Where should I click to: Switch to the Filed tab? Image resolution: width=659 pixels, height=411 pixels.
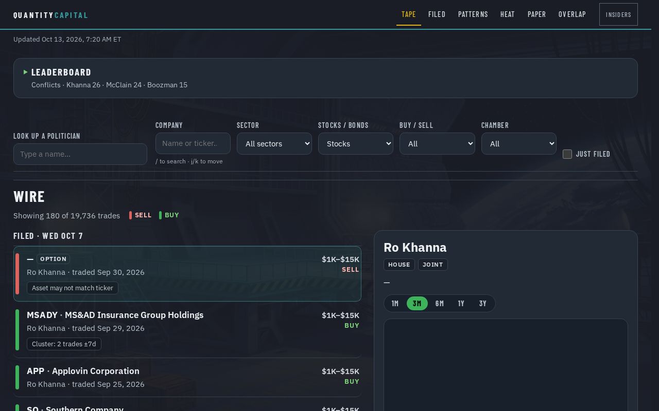pos(437,14)
